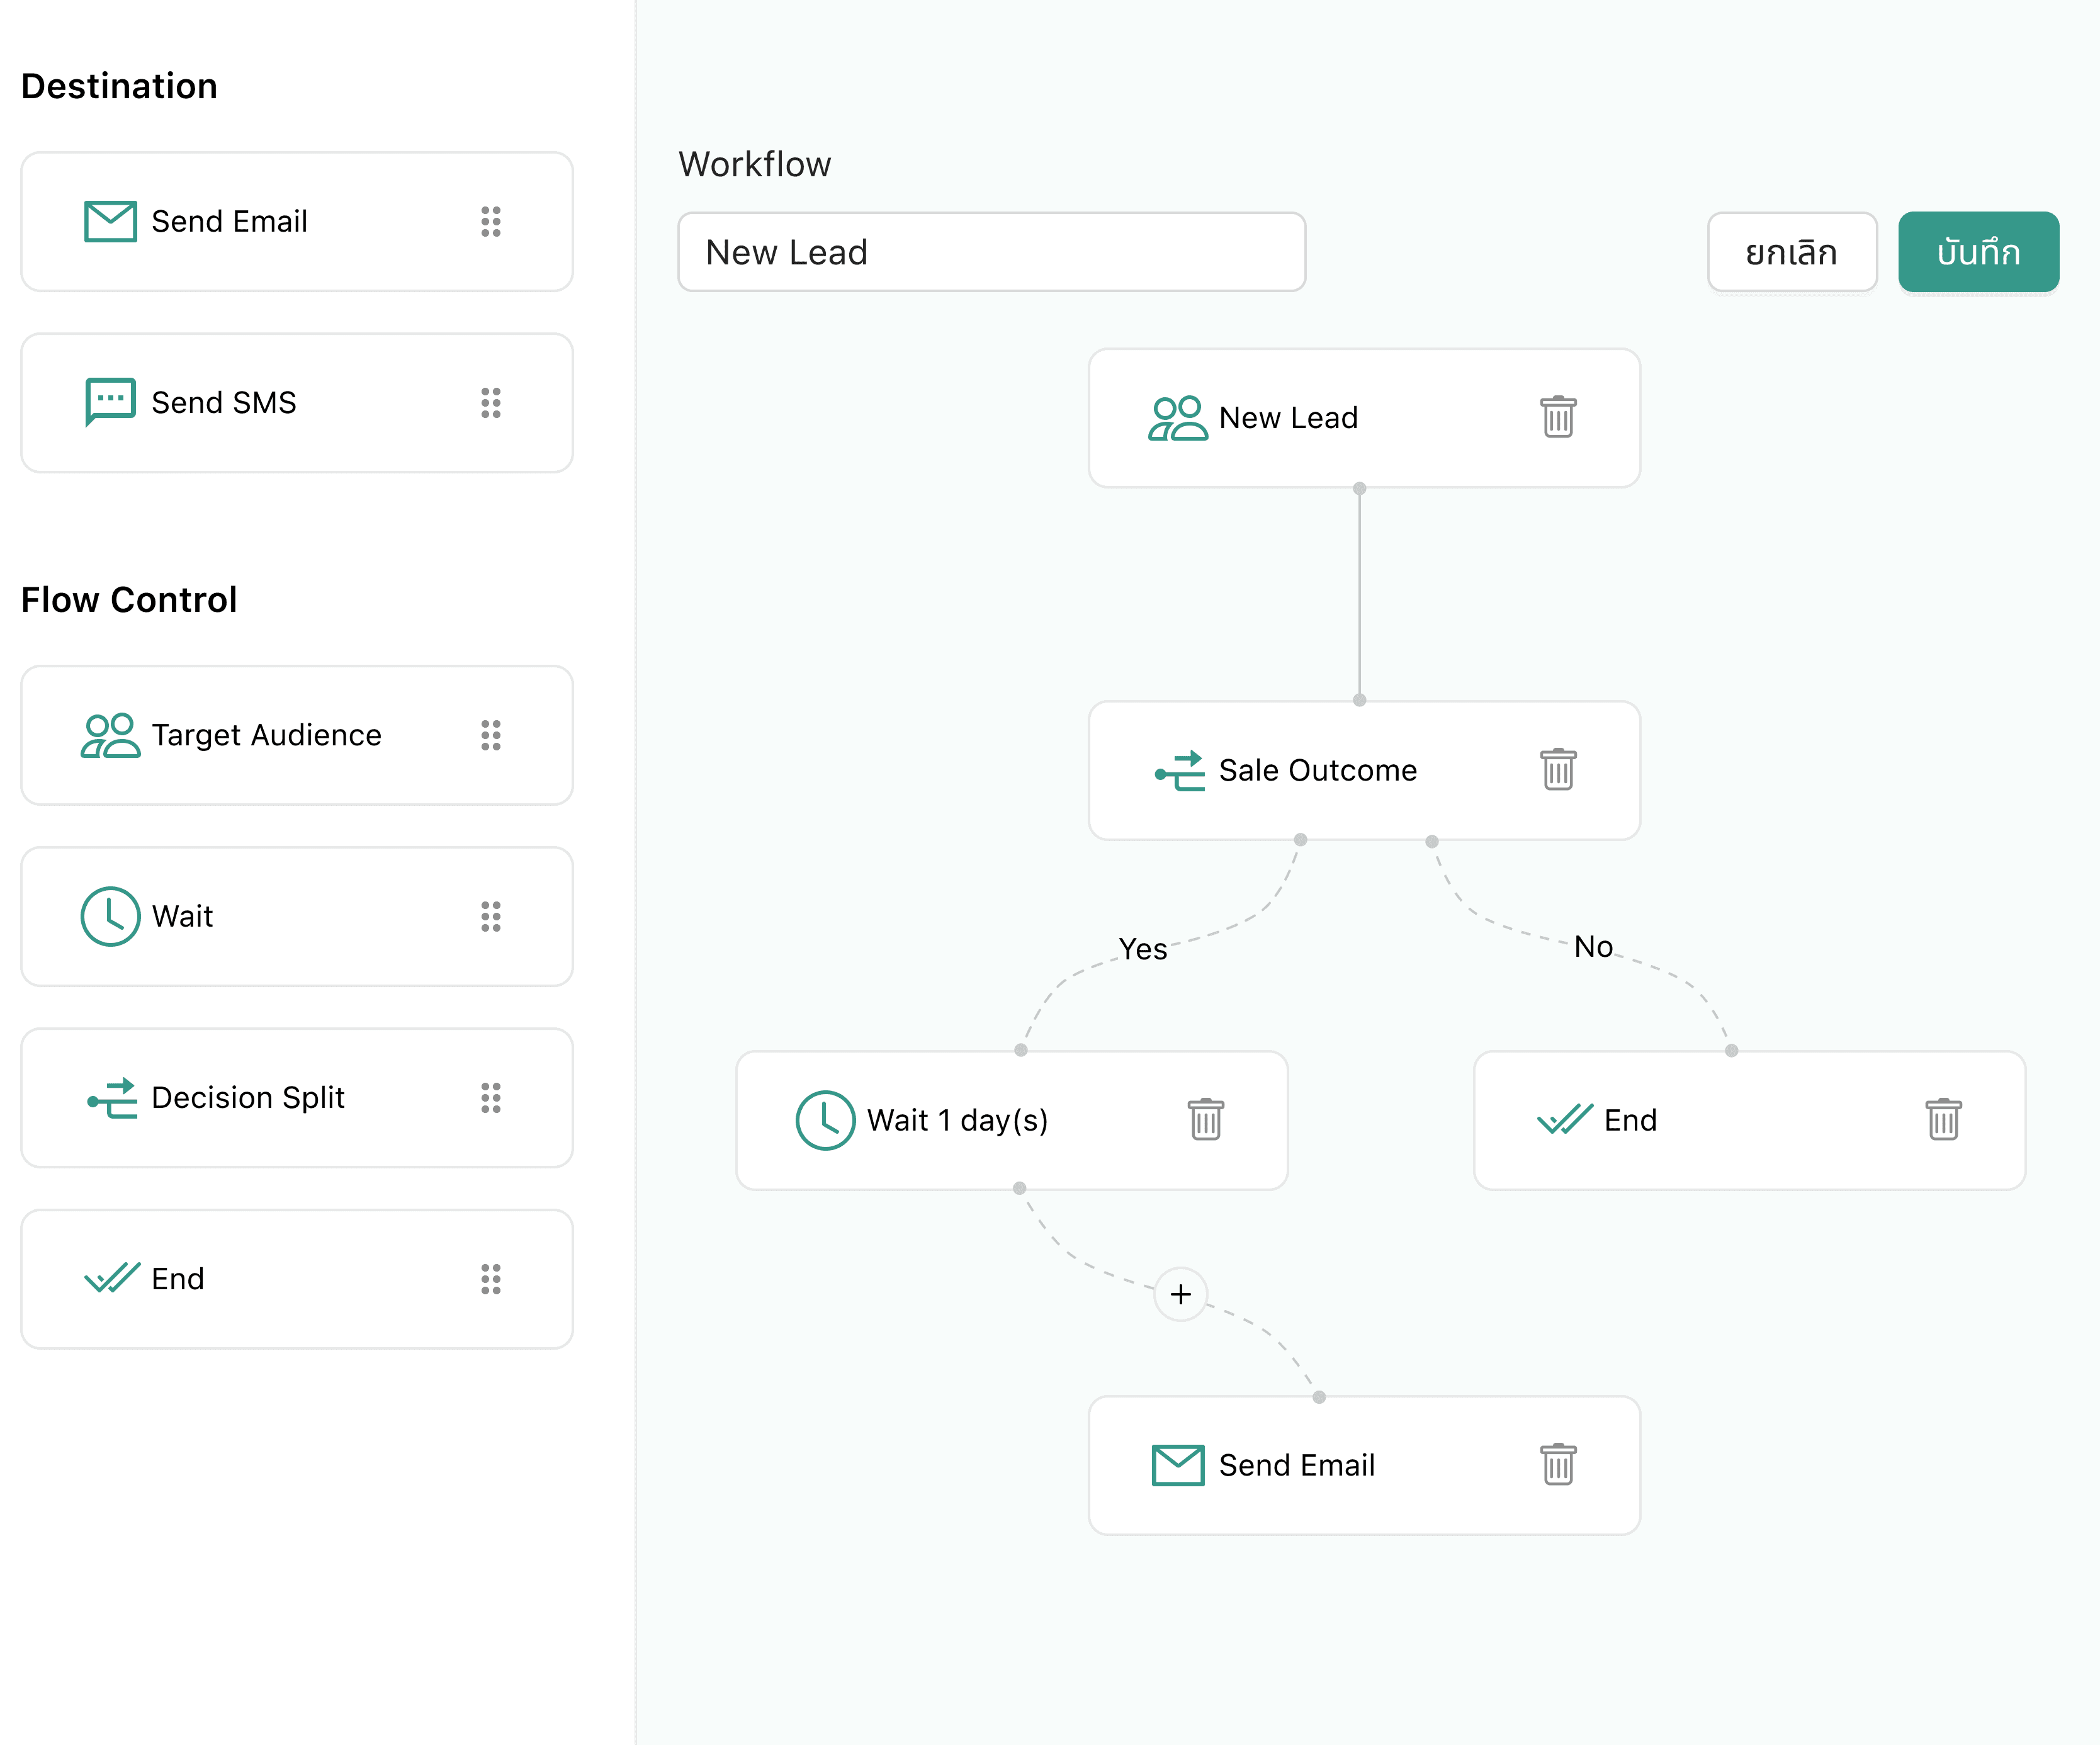2100x1745 pixels.
Task: Click the ยกเลิก cancel button
Action: pyautogui.click(x=1790, y=252)
